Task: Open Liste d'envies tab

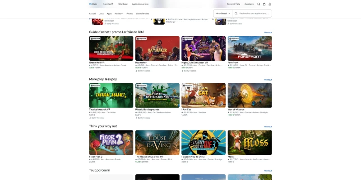Action: (143, 13)
